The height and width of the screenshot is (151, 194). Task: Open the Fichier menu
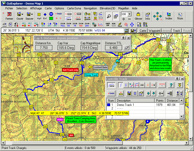tap(9, 8)
